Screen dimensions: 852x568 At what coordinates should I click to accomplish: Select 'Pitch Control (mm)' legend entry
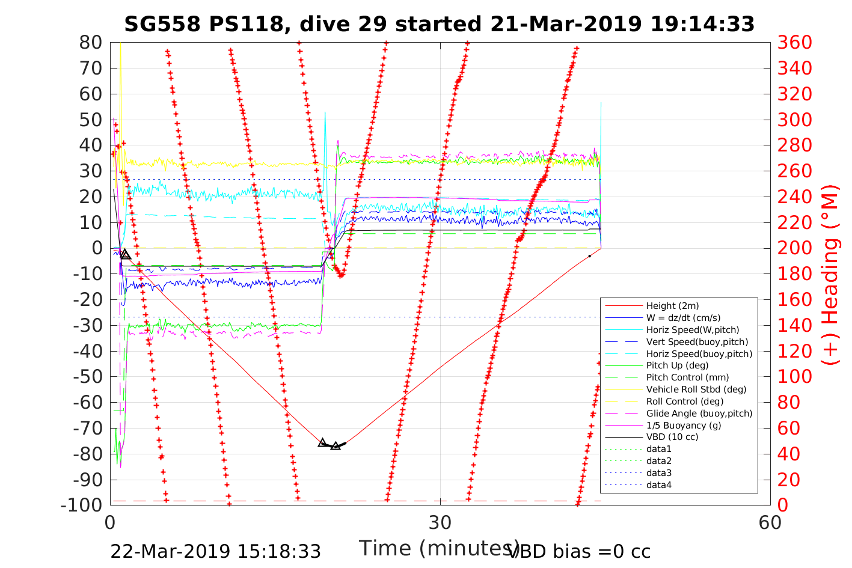tap(687, 377)
